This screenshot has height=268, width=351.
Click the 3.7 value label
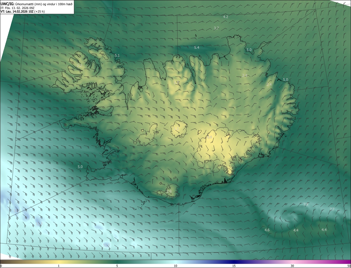click(x=216, y=28)
